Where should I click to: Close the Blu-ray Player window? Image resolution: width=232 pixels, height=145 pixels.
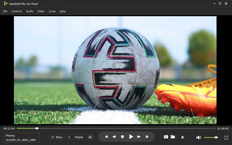[226, 3]
